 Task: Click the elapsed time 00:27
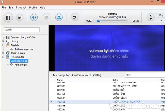pyautogui.click(x=89, y=21)
